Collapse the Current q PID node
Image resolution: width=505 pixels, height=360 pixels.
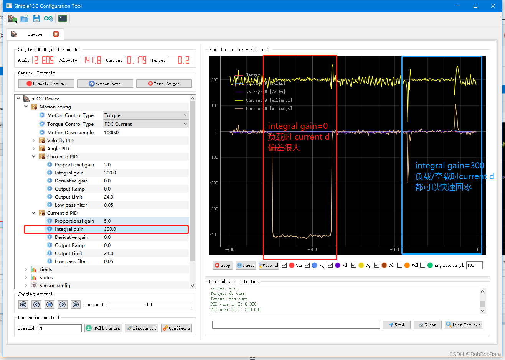pos(34,156)
